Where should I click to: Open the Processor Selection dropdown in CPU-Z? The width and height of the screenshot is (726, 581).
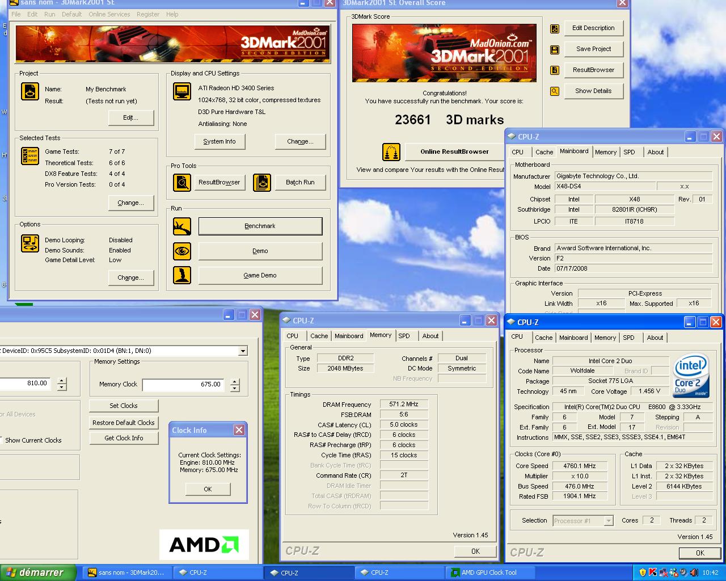[x=609, y=521]
